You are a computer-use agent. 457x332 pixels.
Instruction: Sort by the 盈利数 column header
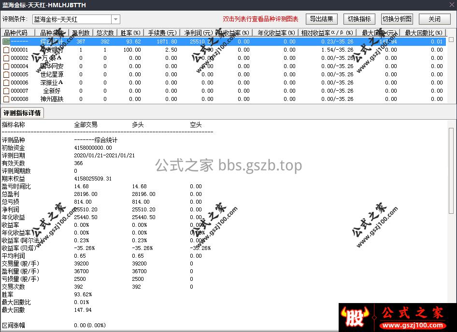click(81, 33)
